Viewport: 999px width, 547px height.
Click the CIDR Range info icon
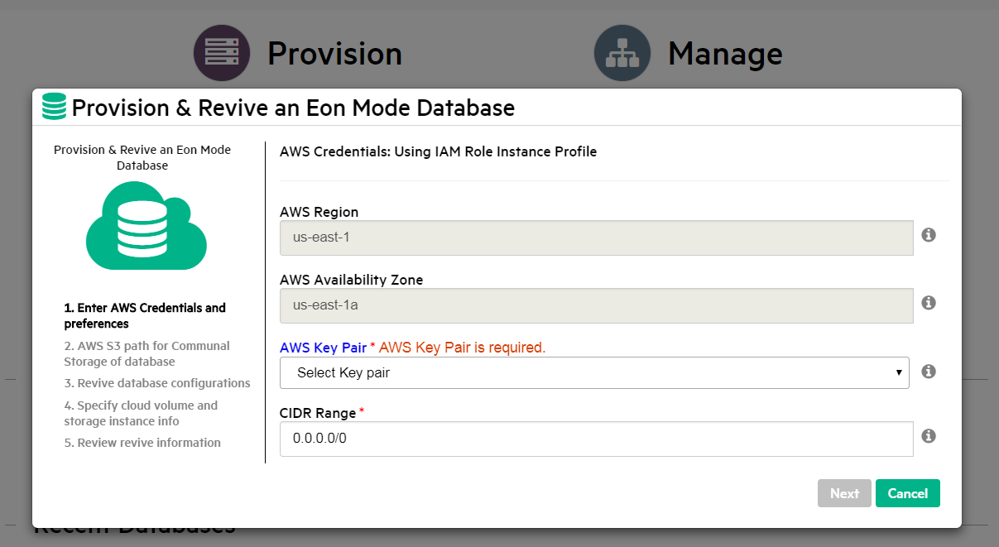click(x=929, y=436)
